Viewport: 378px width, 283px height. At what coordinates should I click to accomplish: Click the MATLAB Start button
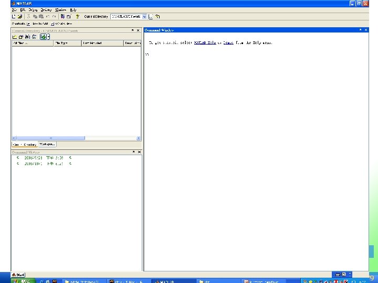[18, 275]
